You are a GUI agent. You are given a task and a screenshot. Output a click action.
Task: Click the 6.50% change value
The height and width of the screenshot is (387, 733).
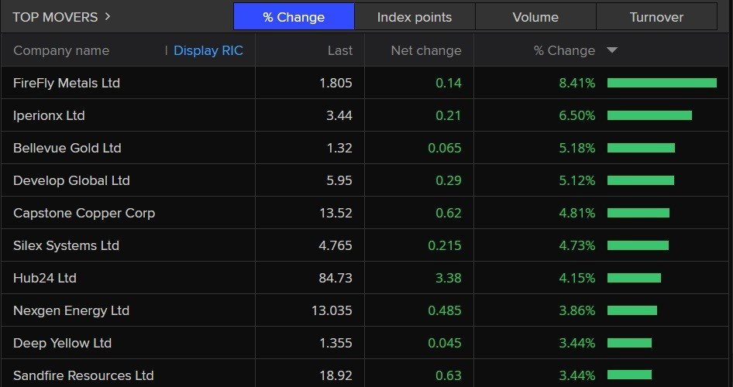click(x=577, y=115)
